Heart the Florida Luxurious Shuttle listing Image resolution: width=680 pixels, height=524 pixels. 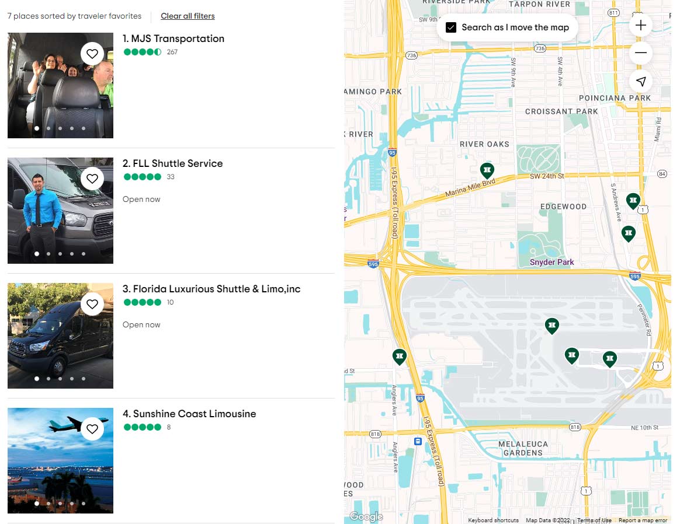point(92,304)
